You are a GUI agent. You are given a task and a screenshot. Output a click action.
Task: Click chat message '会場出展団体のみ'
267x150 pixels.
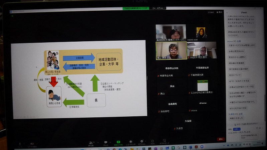(236, 51)
